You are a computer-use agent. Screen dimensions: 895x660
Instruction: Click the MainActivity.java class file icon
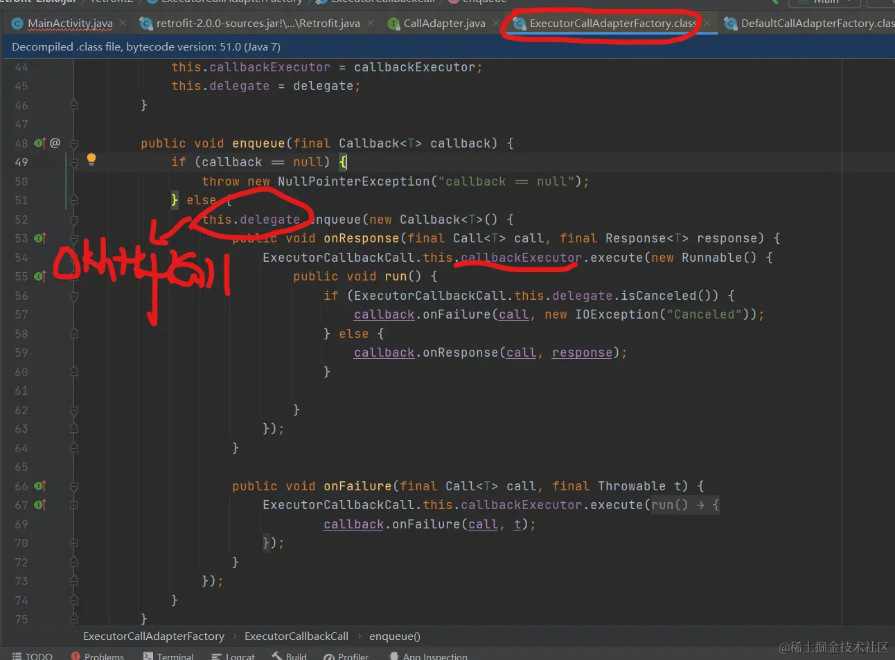point(18,24)
